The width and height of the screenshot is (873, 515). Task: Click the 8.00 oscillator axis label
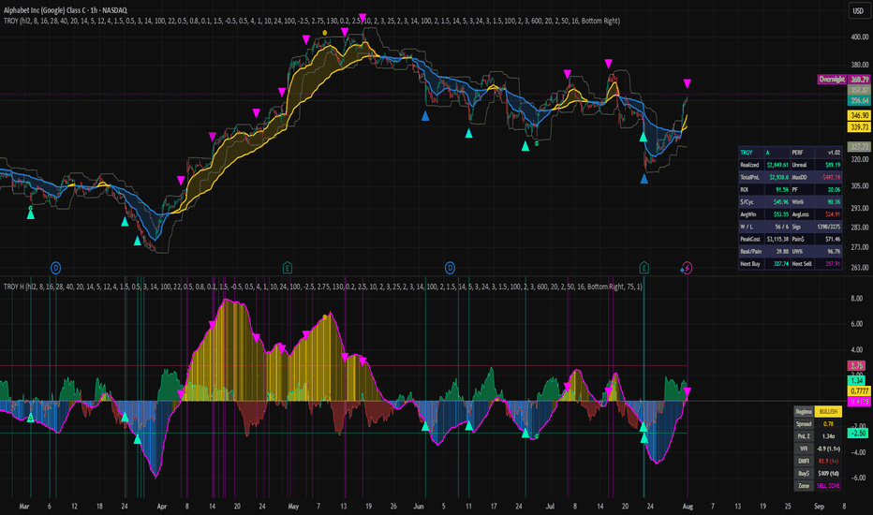(x=857, y=299)
